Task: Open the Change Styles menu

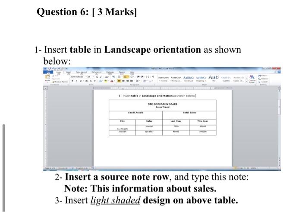Action: [x=252, y=79]
